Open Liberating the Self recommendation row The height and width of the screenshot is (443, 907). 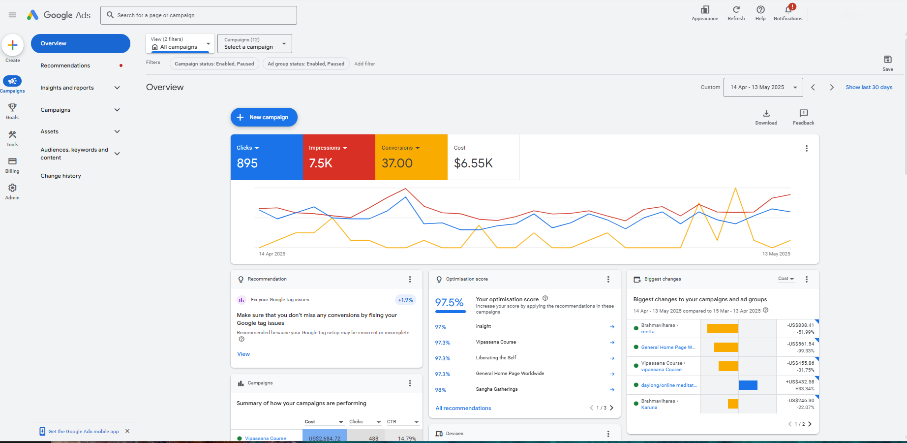525,358
